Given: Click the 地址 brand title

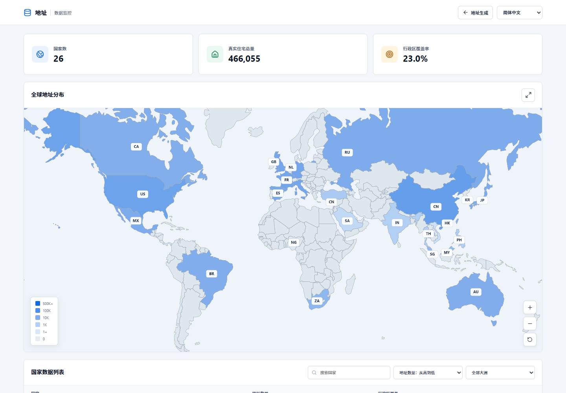Looking at the screenshot, I should [41, 13].
